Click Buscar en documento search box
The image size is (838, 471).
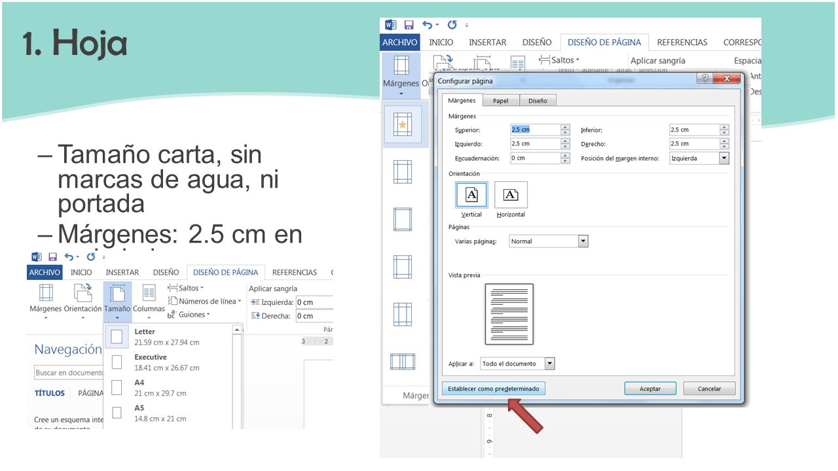point(69,373)
